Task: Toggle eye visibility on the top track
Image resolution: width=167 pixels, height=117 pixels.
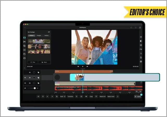Action: pyautogui.click(x=30, y=73)
